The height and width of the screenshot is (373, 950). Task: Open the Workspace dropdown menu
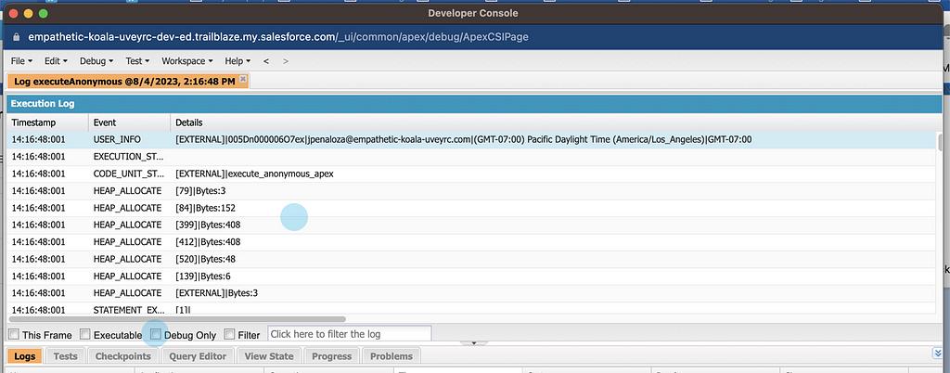pyautogui.click(x=186, y=61)
